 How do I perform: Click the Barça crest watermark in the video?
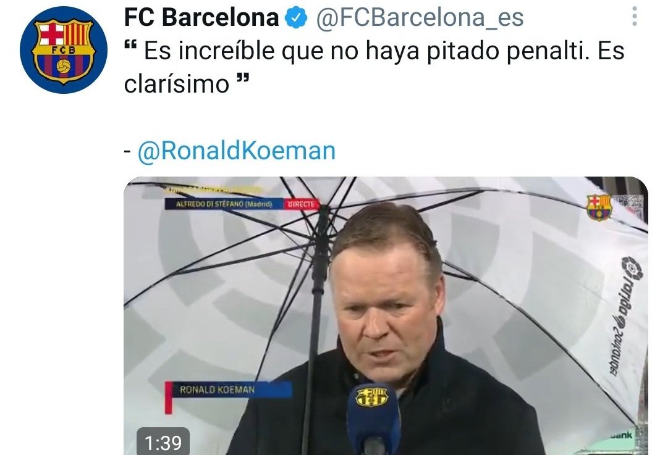coord(599,207)
